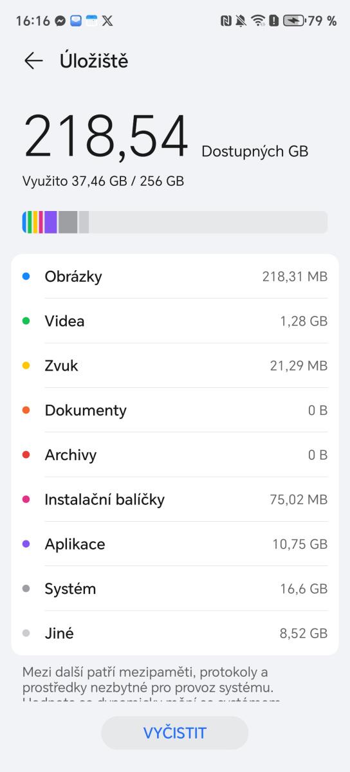Tap the battery charging icon

click(x=293, y=21)
